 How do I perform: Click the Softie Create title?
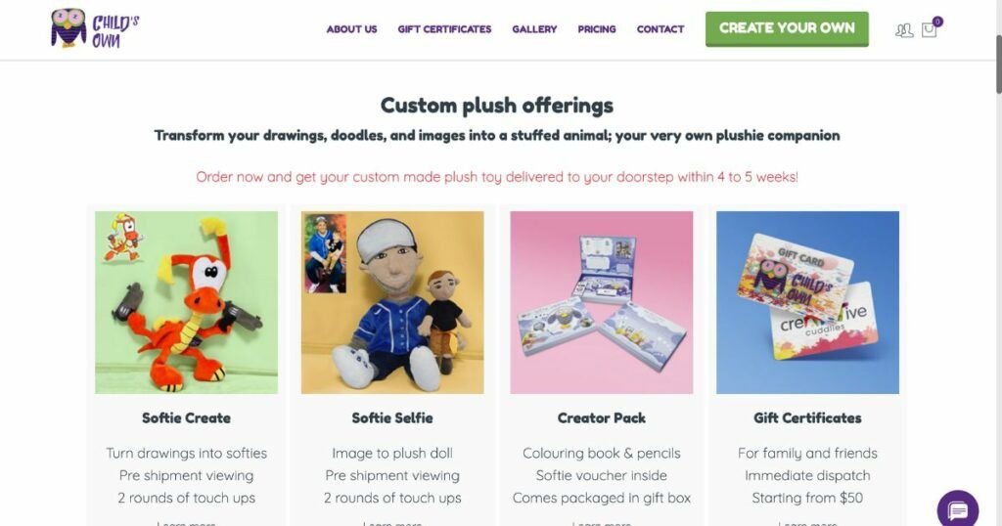click(x=187, y=418)
